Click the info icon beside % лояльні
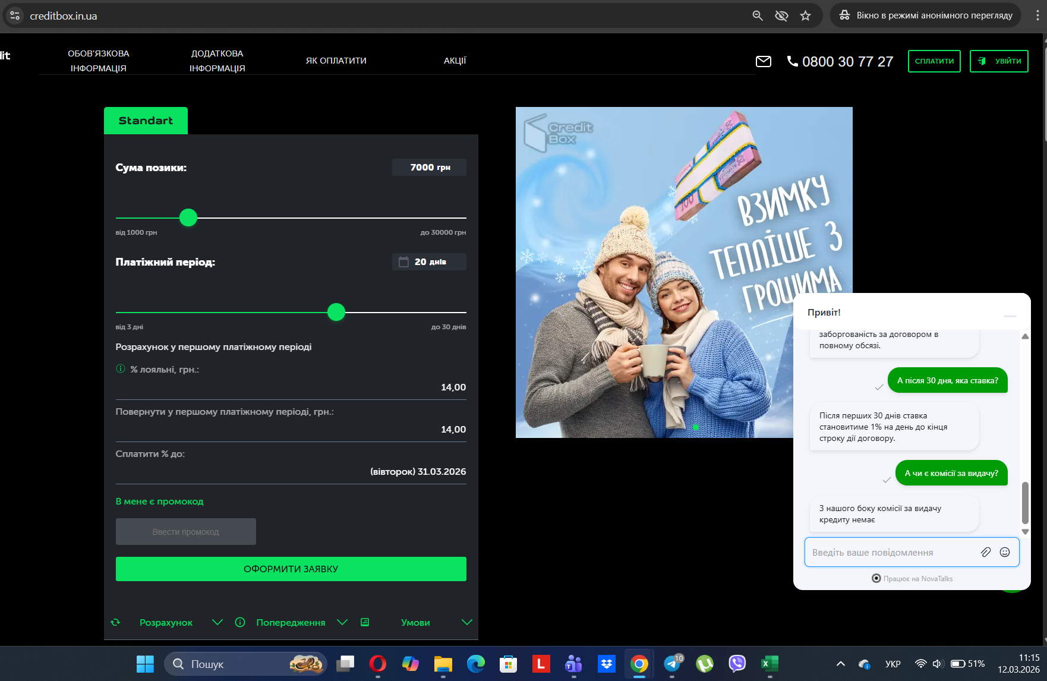Screen dimensions: 1047x681 pos(121,368)
